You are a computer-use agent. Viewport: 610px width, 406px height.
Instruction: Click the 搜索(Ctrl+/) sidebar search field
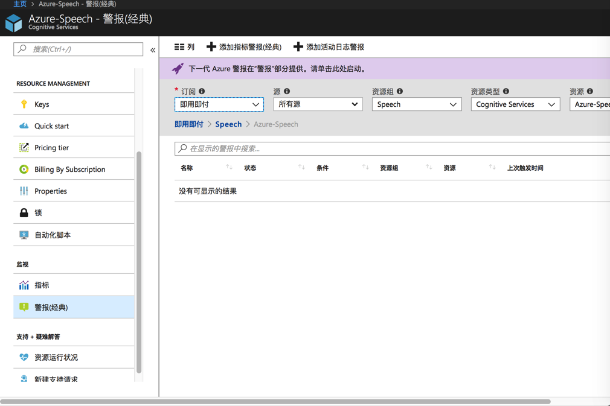click(x=78, y=49)
